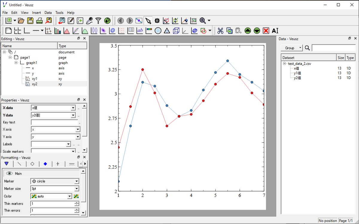Open the Marker size 3pt dropdown
Viewport: 359px width, 224px height.
(77, 189)
